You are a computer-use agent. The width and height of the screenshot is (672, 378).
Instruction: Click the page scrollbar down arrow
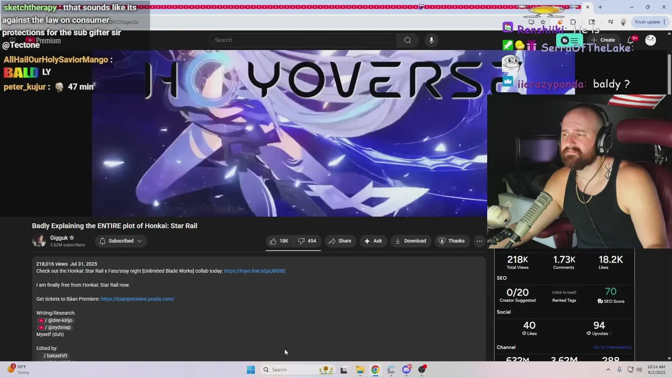coord(669,359)
